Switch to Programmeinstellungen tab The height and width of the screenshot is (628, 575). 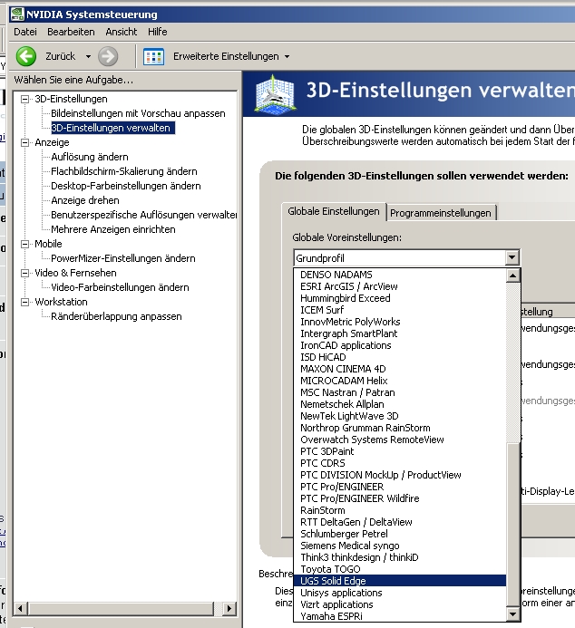tap(441, 213)
